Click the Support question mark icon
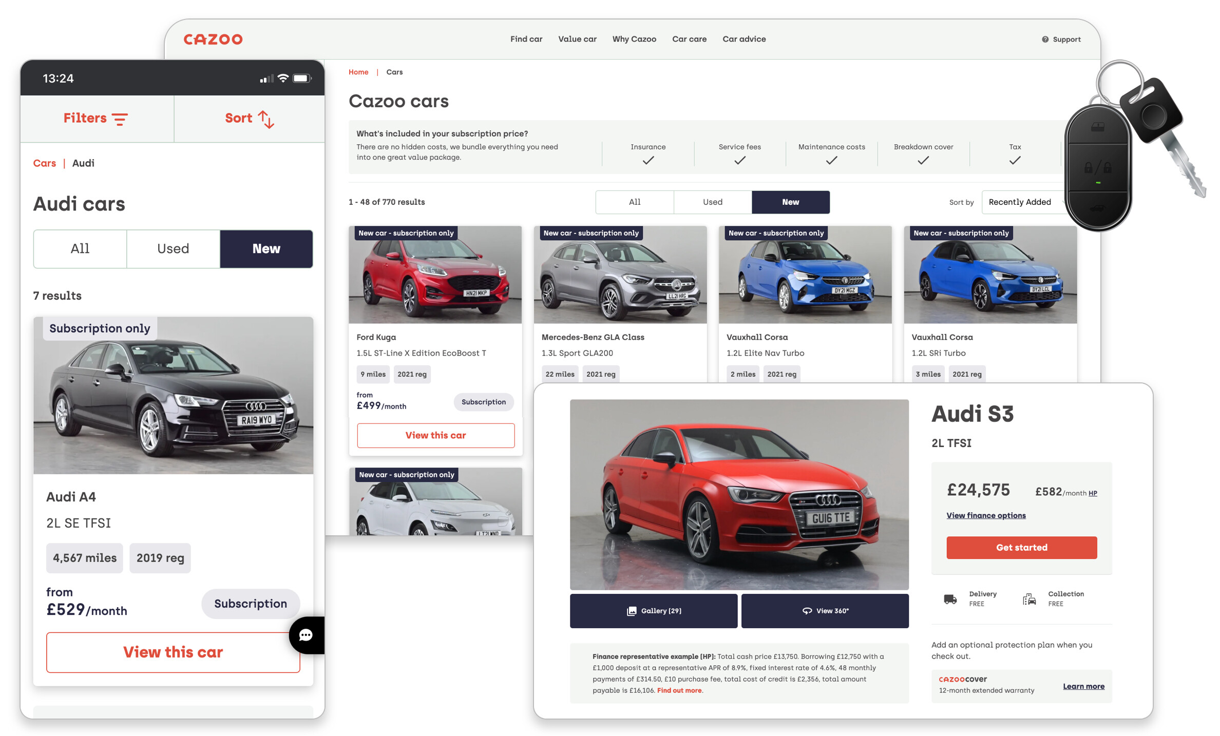This screenshot has width=1220, height=736. 1045,40
